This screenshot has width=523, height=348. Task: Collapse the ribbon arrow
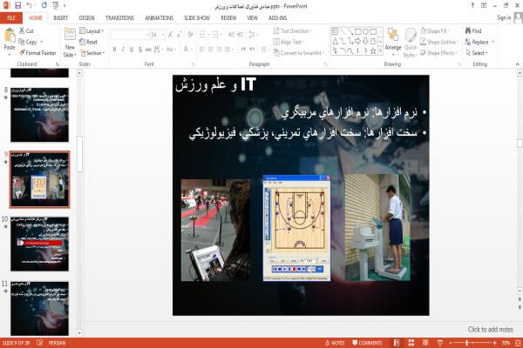click(x=517, y=64)
